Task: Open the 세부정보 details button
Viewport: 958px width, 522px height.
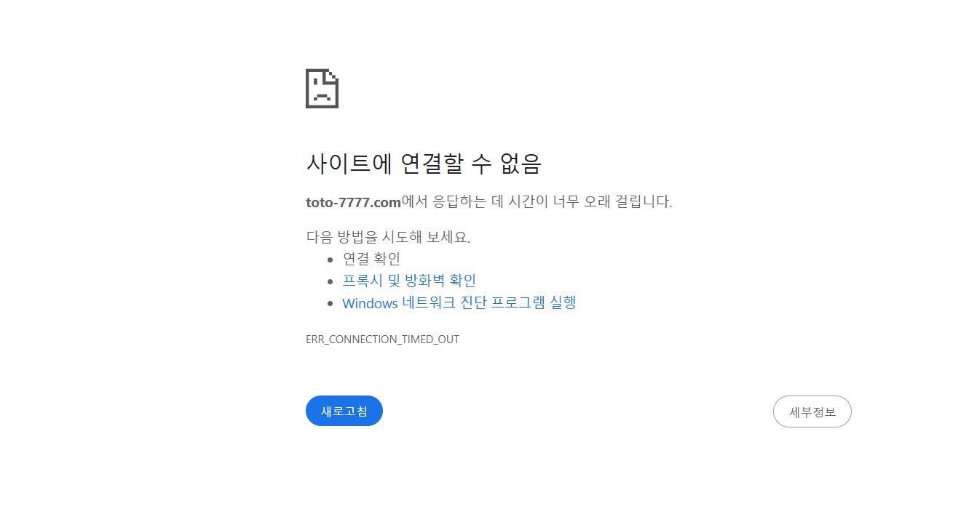Action: point(812,411)
